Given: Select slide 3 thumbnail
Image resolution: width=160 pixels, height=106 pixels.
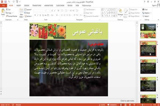Looking at the screenshot, I should [148, 66].
